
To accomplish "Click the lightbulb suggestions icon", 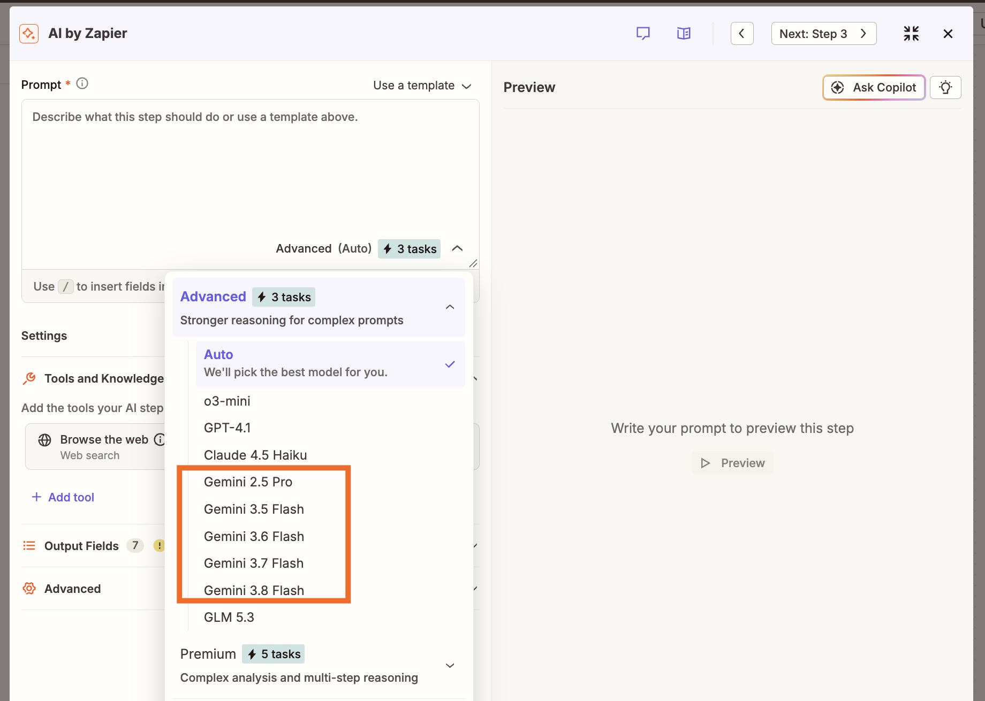I will pos(945,87).
